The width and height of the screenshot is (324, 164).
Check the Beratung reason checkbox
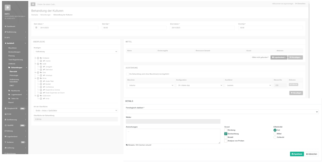[x=226, y=130]
